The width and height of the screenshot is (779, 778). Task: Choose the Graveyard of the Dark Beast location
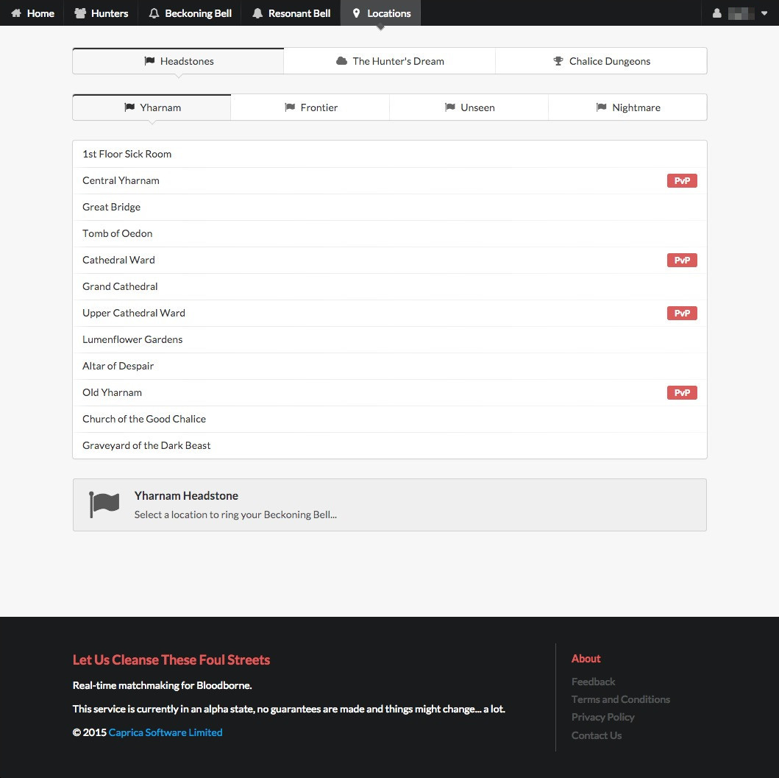point(390,445)
